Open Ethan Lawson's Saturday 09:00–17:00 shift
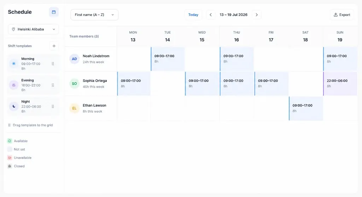 tap(306, 108)
